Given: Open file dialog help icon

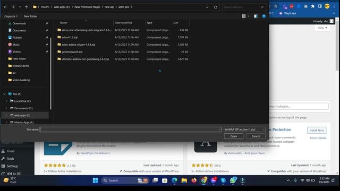Looking at the screenshot, I should pos(264,16).
